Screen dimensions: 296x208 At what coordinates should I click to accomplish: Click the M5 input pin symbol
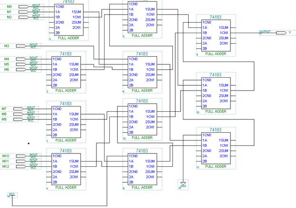point(21,64)
